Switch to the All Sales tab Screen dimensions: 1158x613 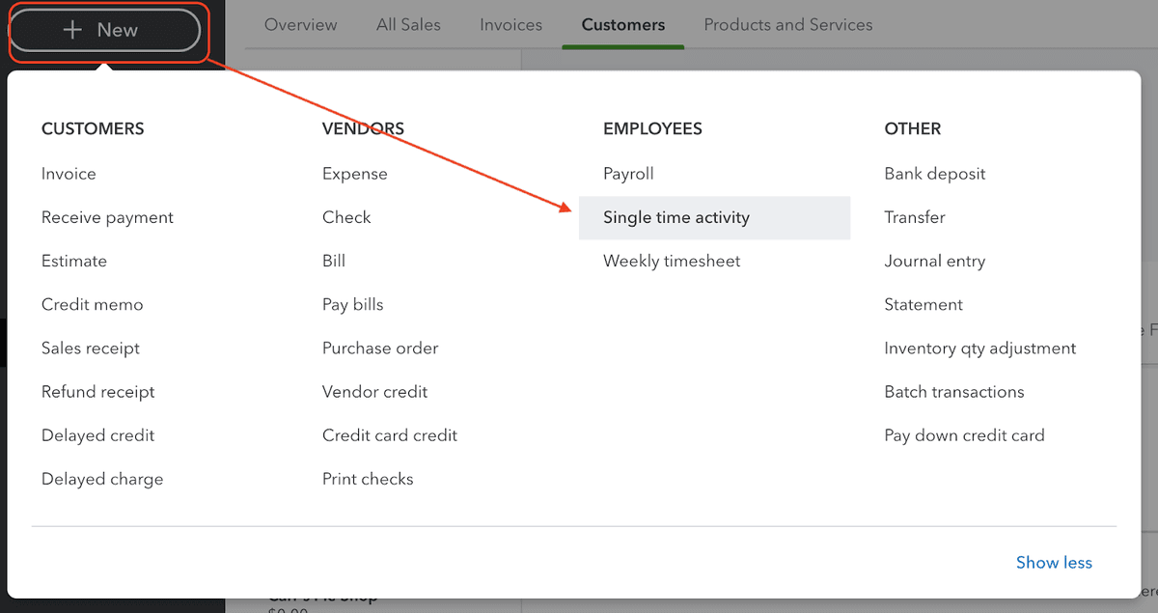coord(408,25)
